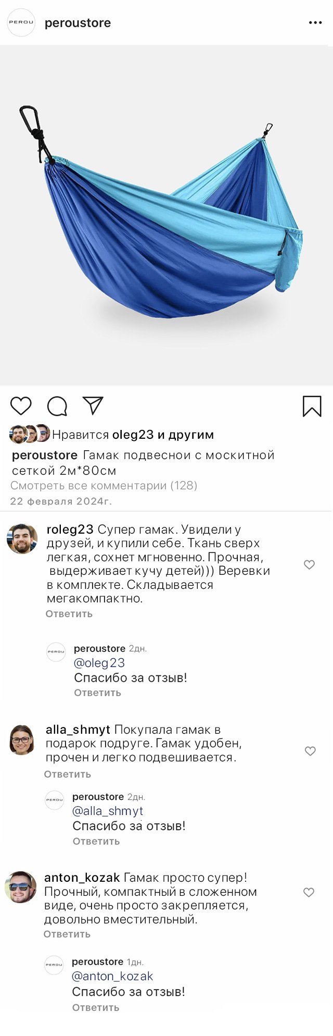Open the hammock product photo
Screen dimensions: 333x1036
click(x=166, y=215)
